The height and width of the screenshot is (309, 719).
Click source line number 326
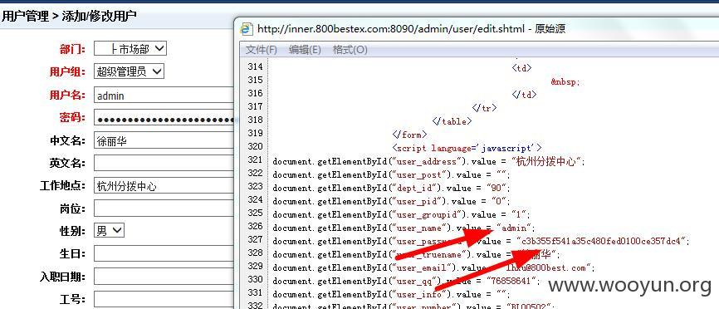pyautogui.click(x=255, y=226)
